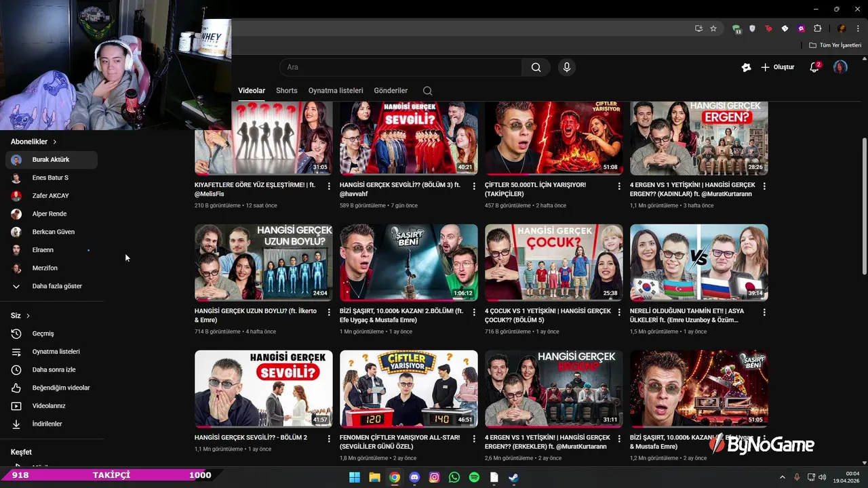The image size is (868, 488).
Task: Open Zafer AKCAY subscription
Action: click(x=52, y=196)
